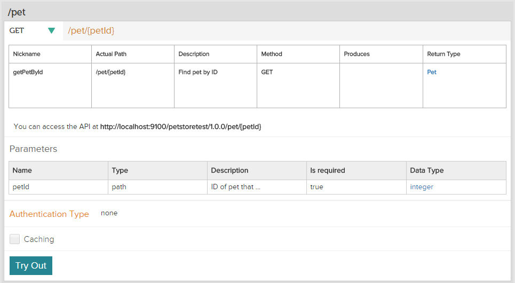Click the API URL localhost:9100 text
Screen dimensions: 515x283
pyautogui.click(x=180, y=127)
